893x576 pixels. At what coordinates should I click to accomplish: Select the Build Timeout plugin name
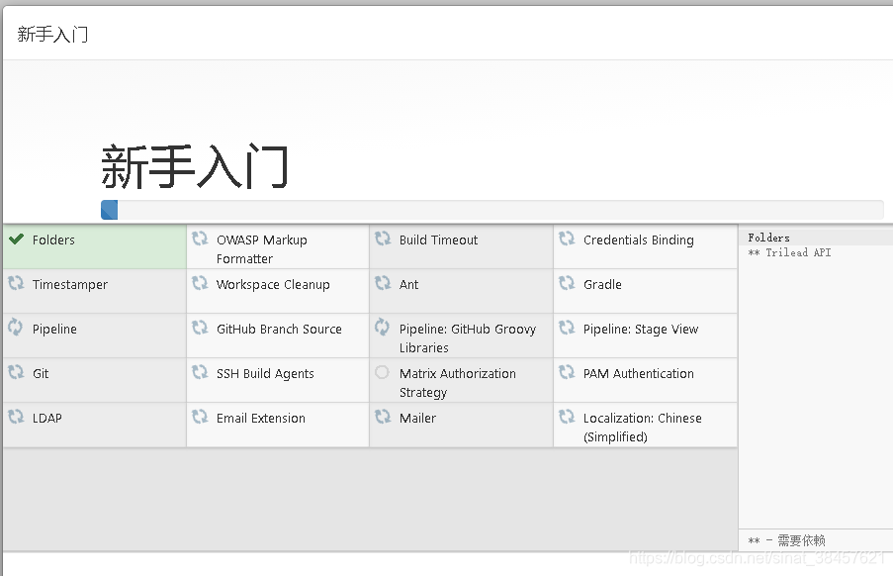(x=438, y=240)
